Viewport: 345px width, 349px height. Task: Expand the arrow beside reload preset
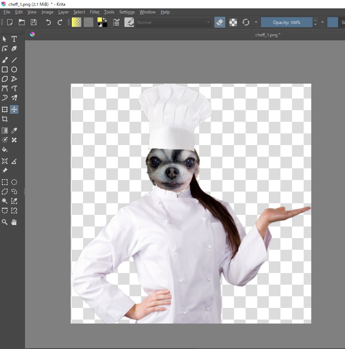256,22
